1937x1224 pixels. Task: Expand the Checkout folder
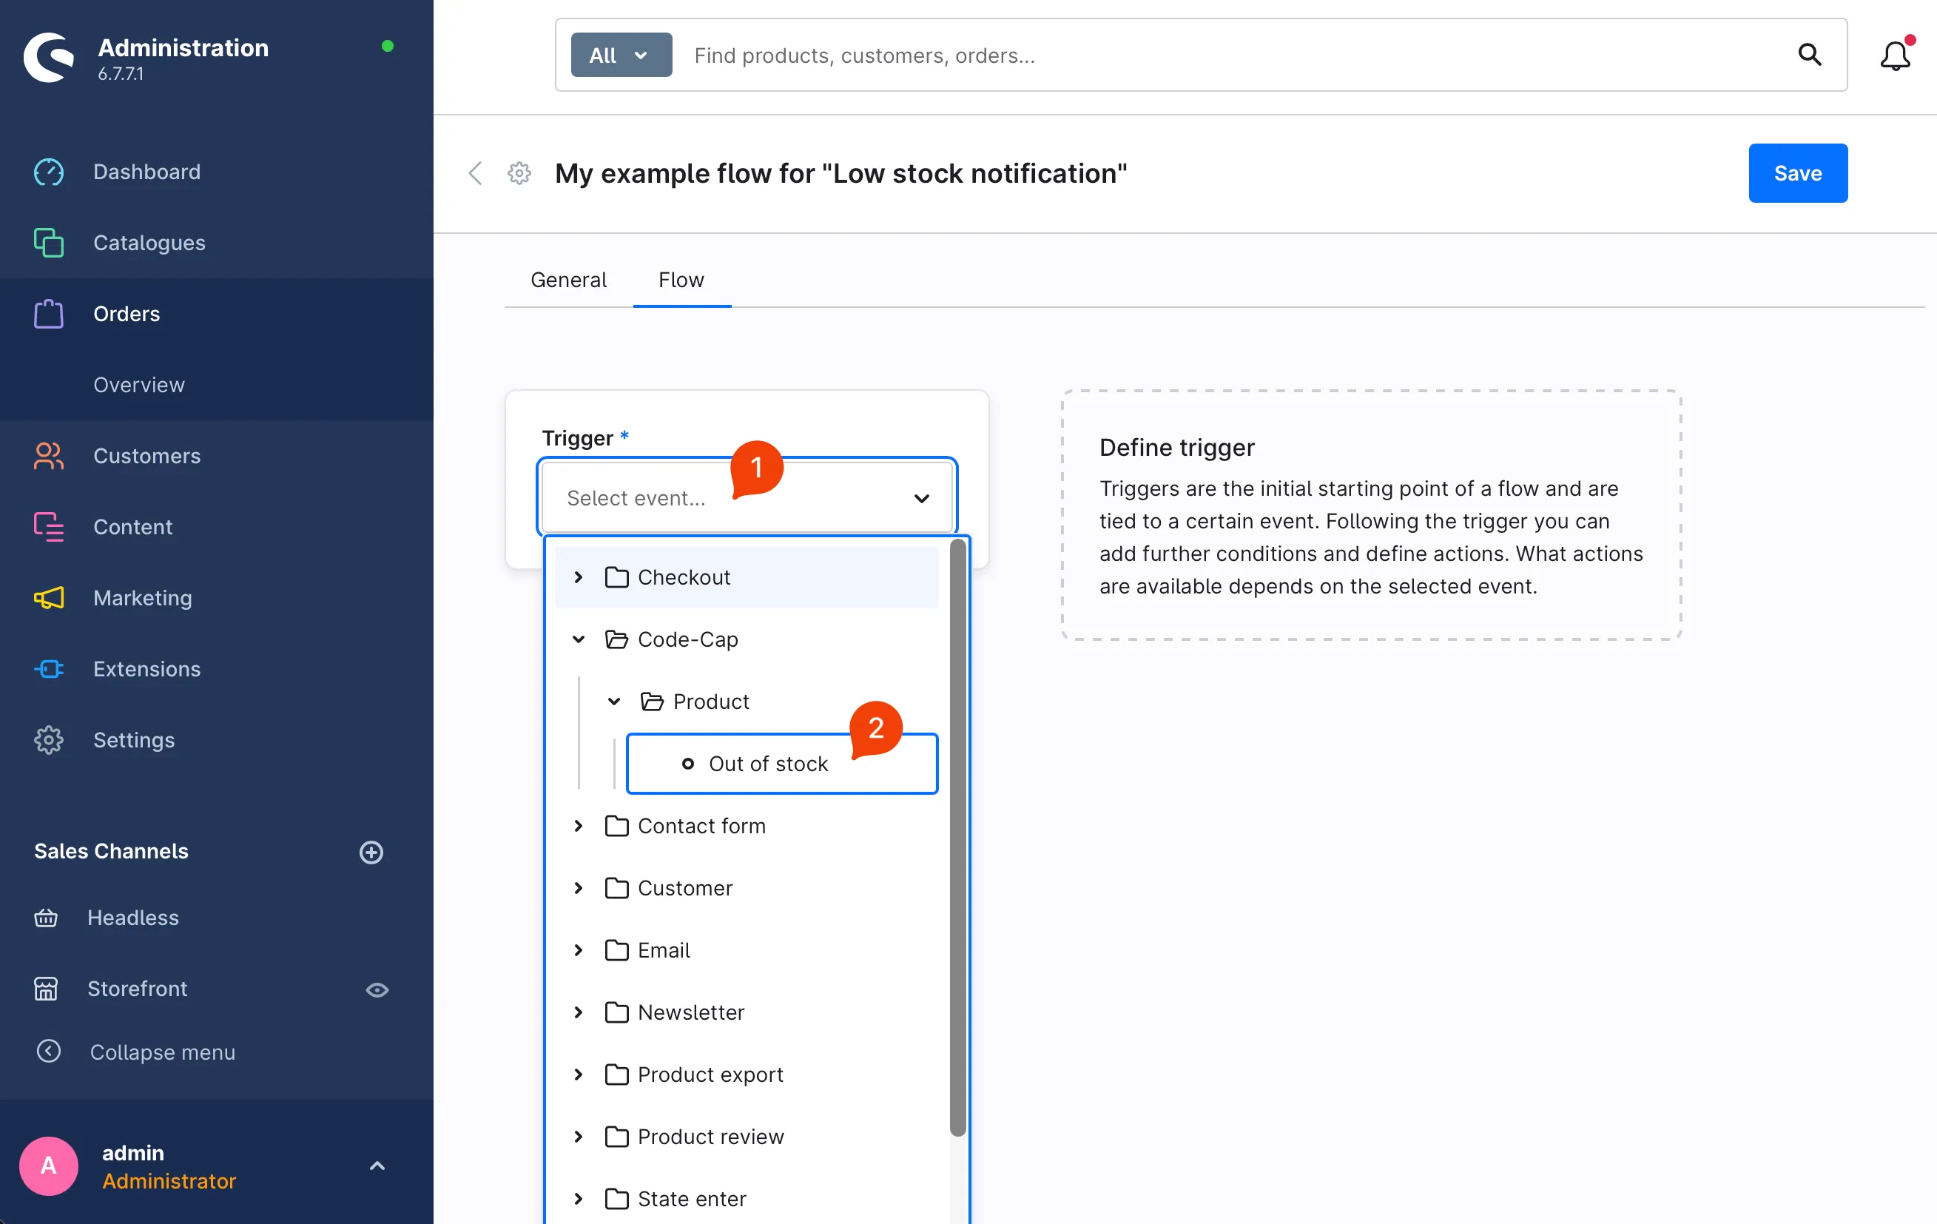579,577
